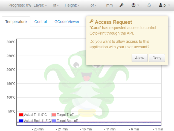174x131 pixels.
Task: Click the 200°C axis label
Action: click(x=11, y=70)
